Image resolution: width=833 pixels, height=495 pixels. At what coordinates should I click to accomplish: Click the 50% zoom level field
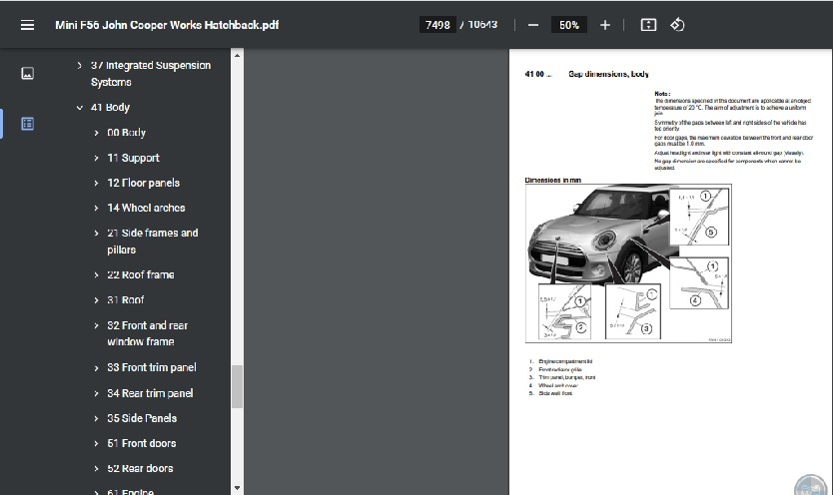coord(569,25)
